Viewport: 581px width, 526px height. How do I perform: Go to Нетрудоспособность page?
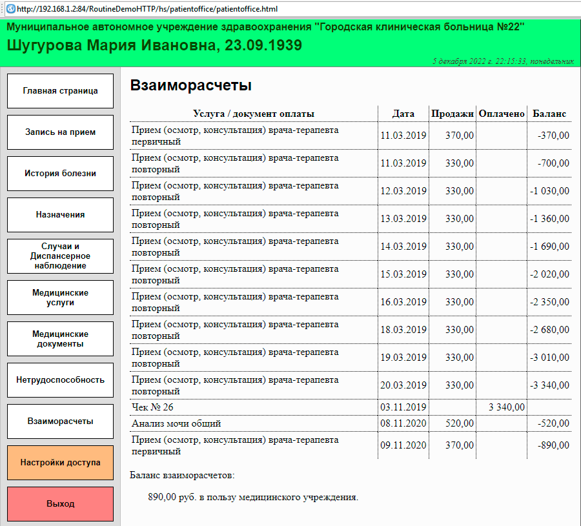click(x=60, y=380)
